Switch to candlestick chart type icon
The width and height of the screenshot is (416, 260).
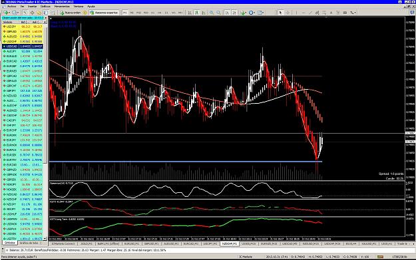[196, 13]
